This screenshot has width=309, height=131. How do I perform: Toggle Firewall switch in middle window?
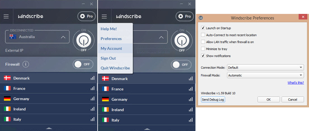coord(181,65)
